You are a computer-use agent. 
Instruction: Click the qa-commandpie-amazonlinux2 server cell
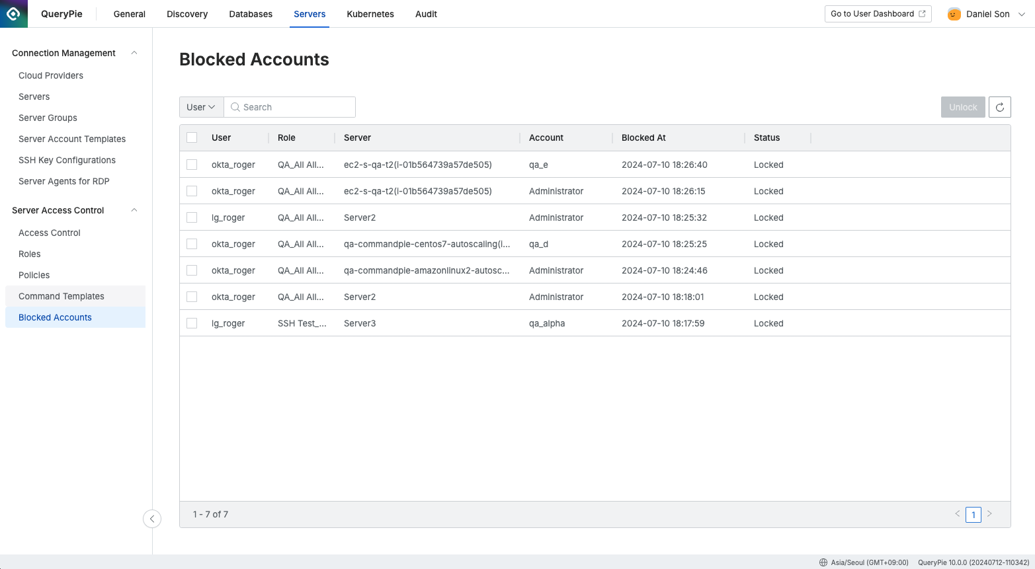click(427, 270)
